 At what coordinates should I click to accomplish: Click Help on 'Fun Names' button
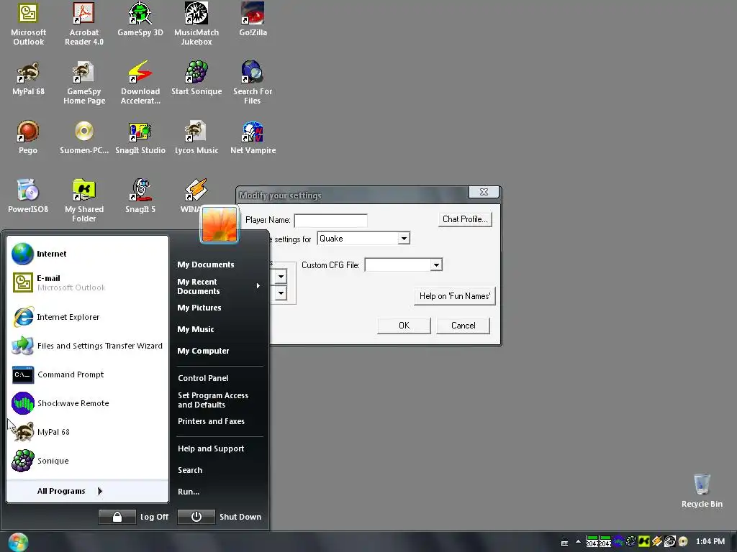tap(455, 296)
